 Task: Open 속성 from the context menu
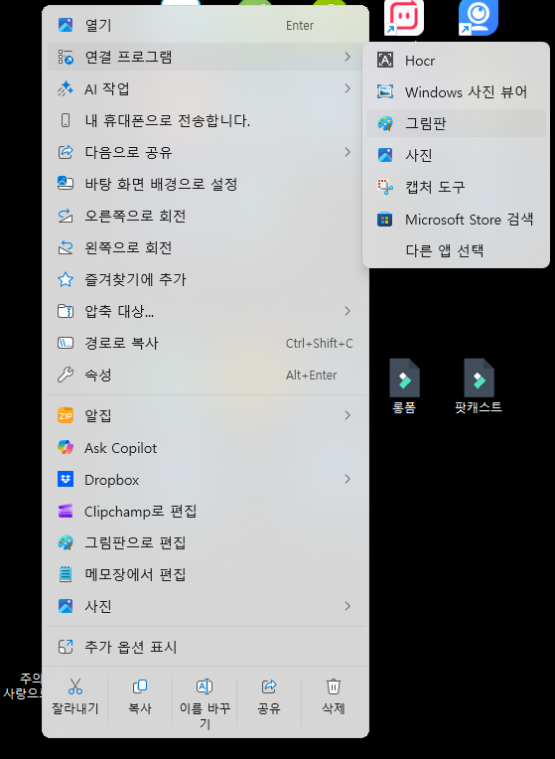[x=206, y=375]
